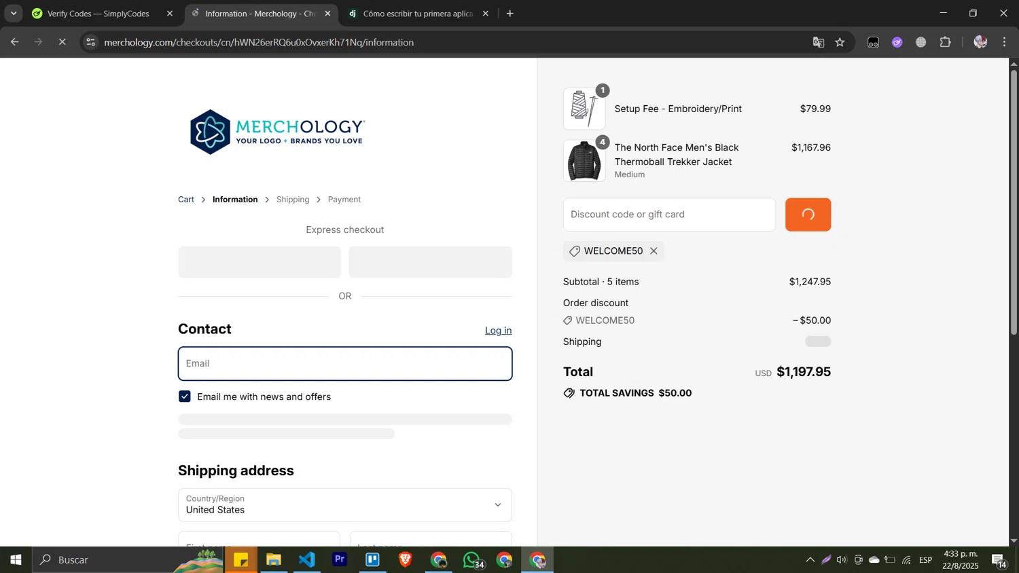Focus the Email input field
This screenshot has width=1019, height=573.
tap(345, 364)
